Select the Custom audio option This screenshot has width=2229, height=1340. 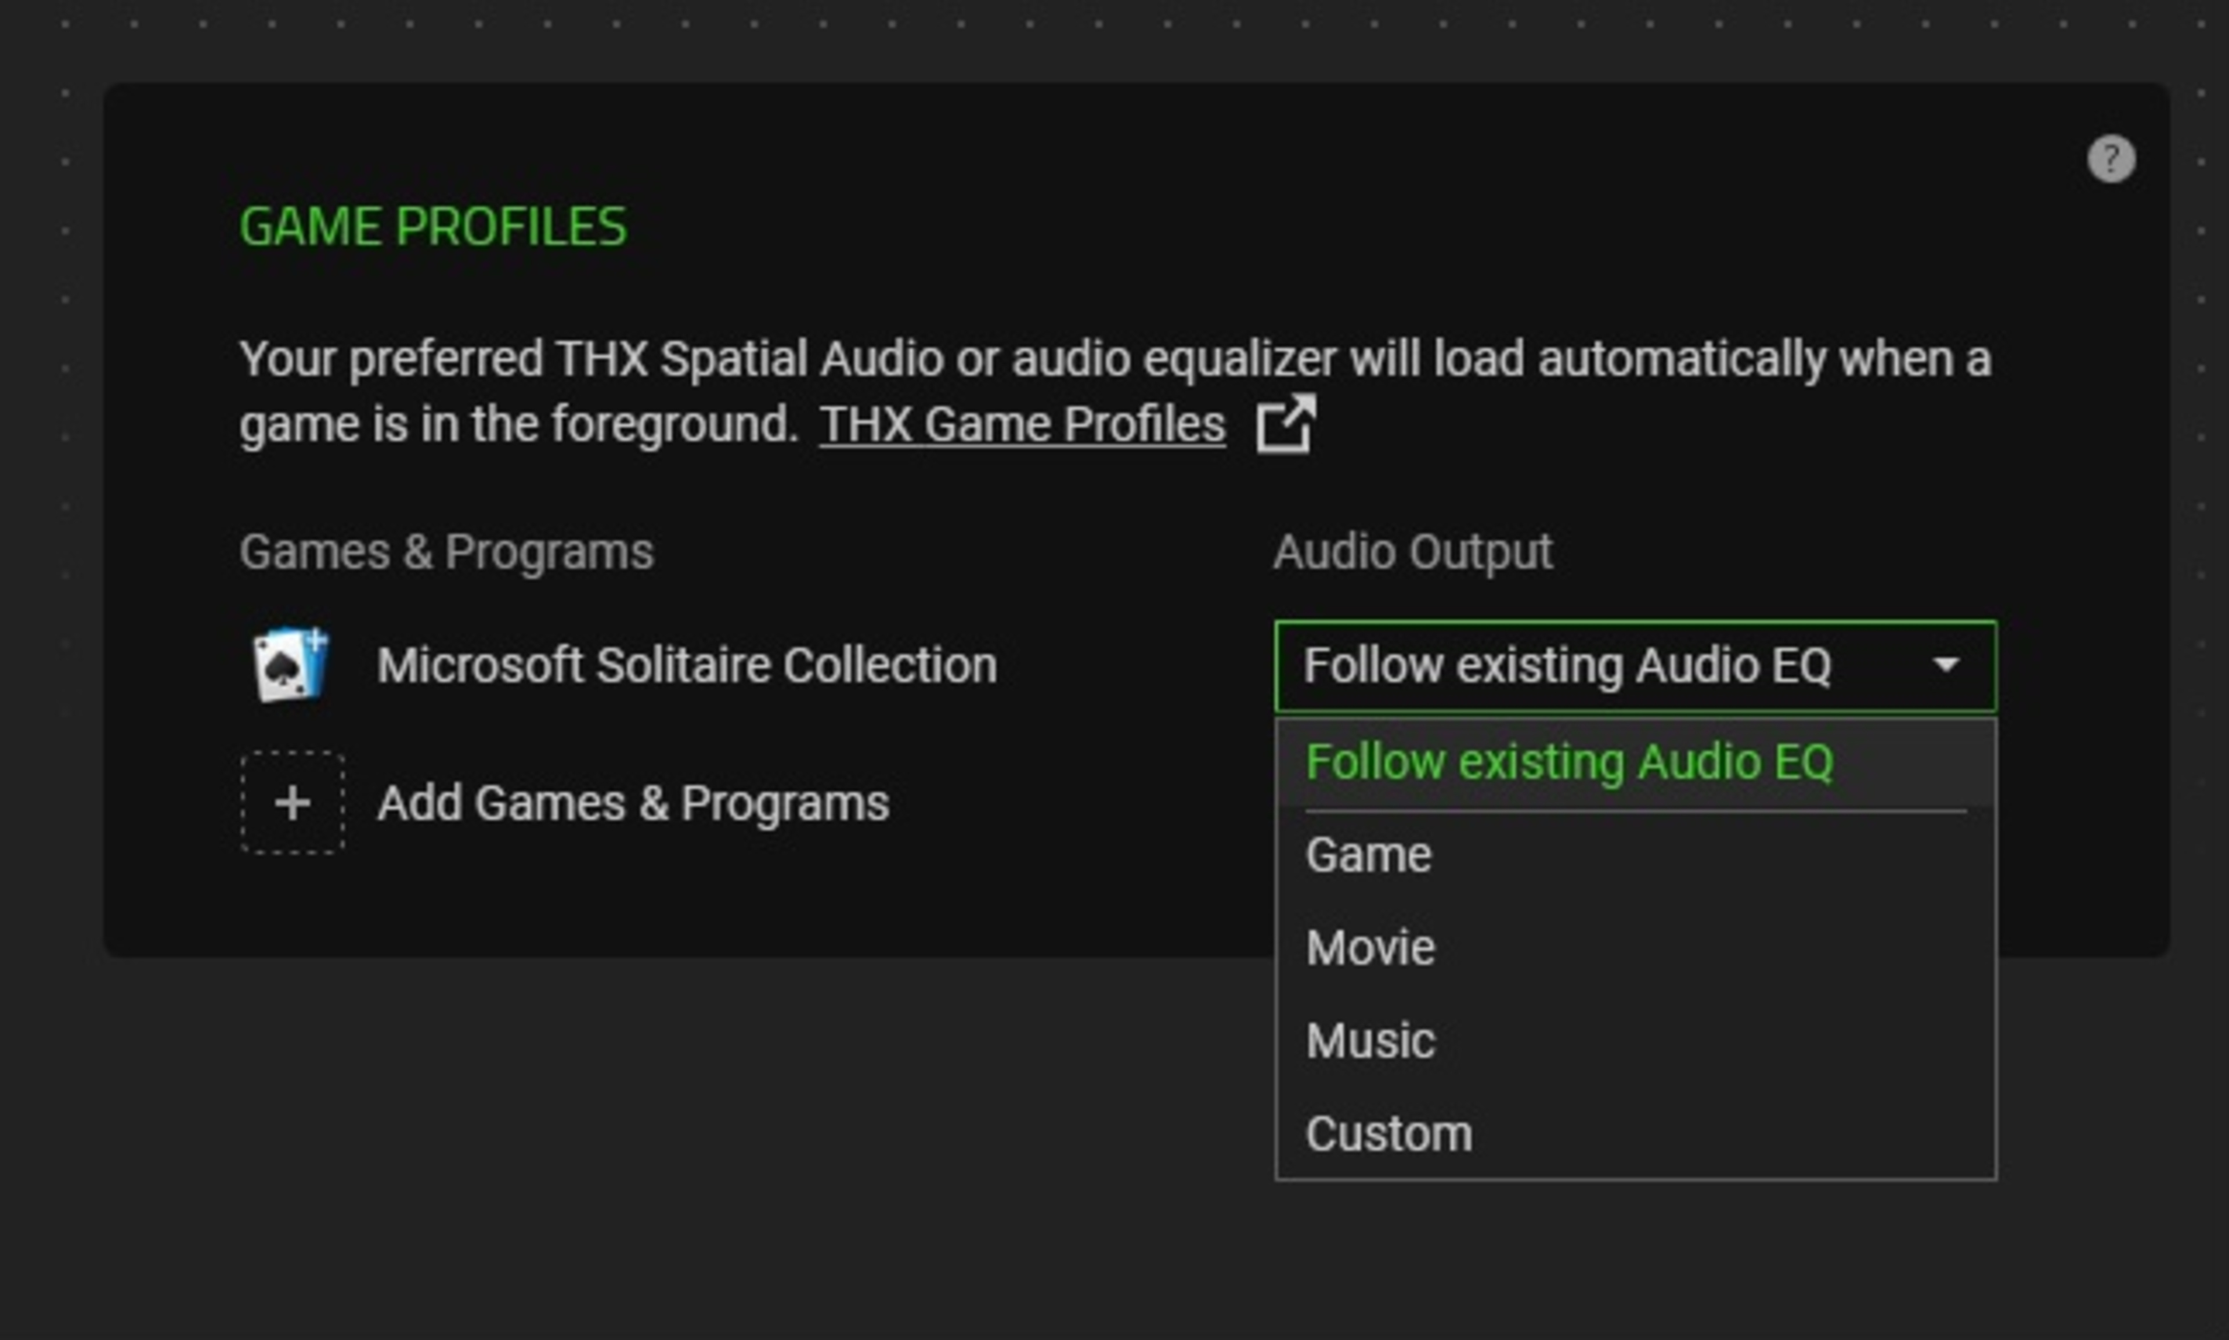pos(1388,1133)
